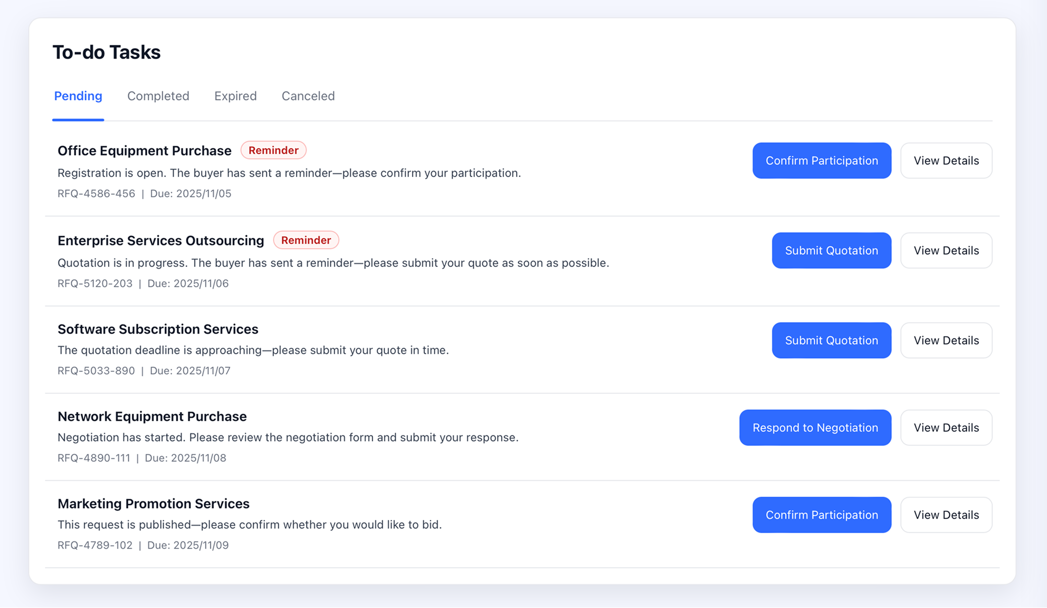This screenshot has width=1047, height=608.
Task: Confirm participation for Marketing Promotion Services
Action: coord(821,515)
